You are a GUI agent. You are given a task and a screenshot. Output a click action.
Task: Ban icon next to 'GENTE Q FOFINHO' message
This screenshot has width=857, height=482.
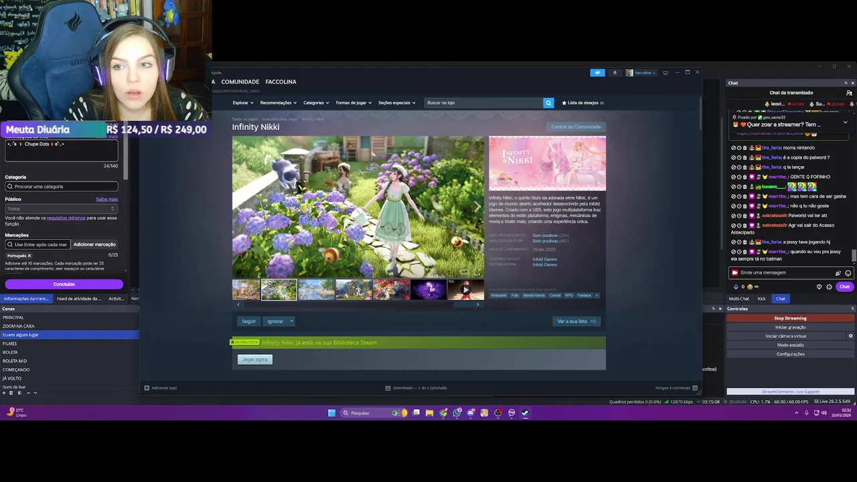[733, 177]
